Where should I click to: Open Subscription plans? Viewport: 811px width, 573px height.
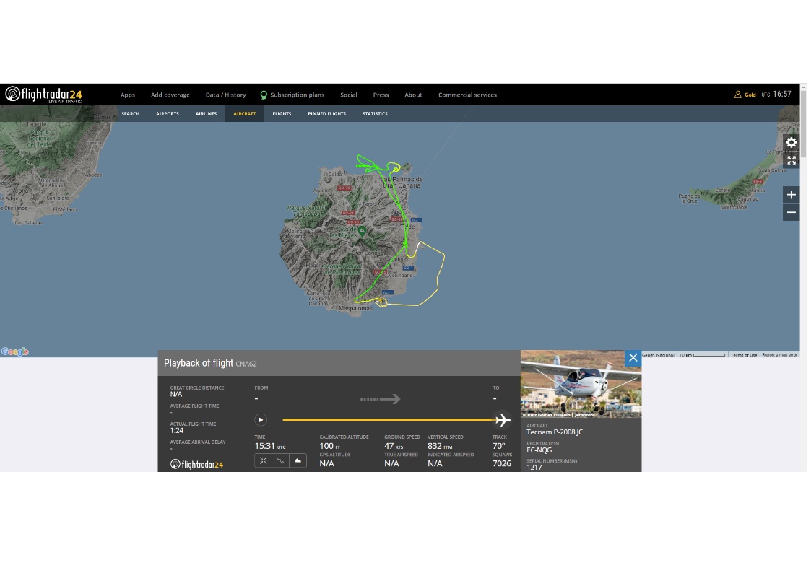[297, 95]
